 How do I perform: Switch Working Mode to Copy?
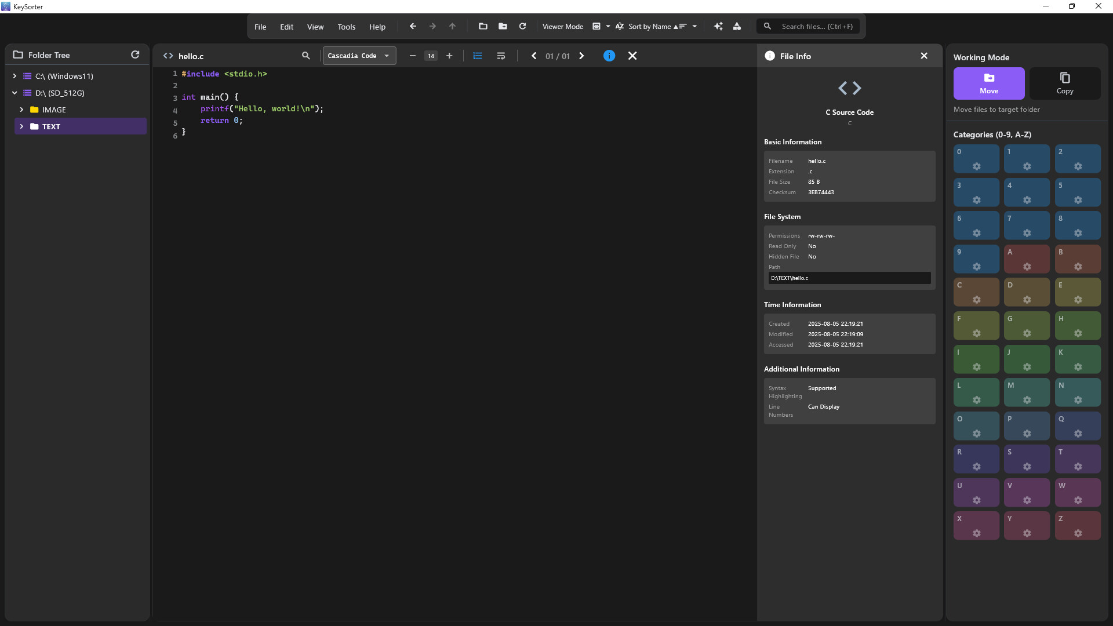tap(1065, 83)
